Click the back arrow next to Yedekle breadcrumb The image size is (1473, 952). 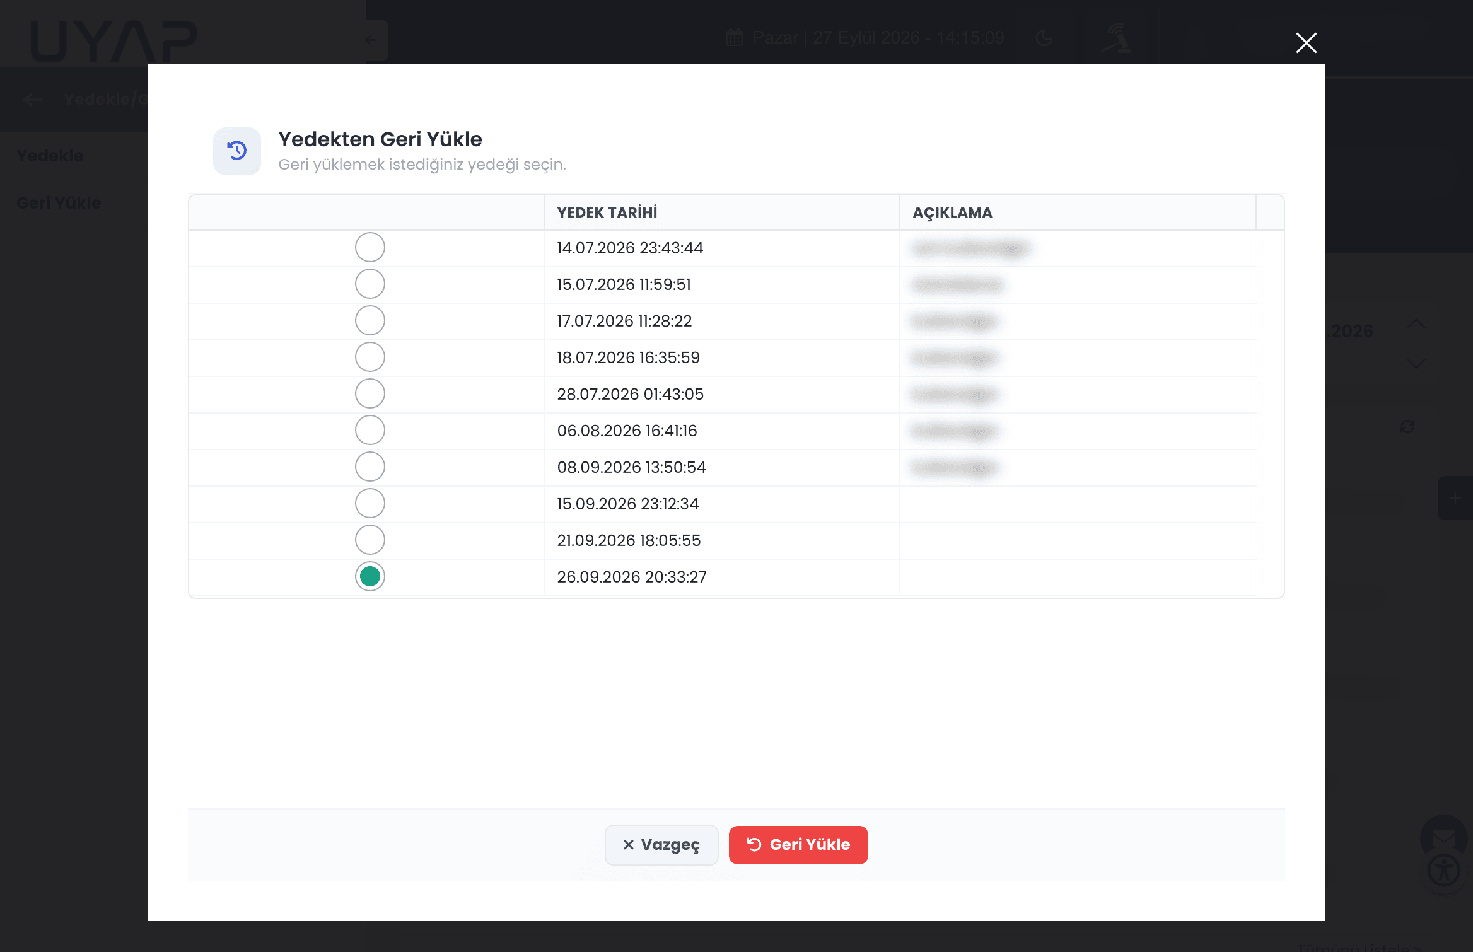pyautogui.click(x=32, y=99)
